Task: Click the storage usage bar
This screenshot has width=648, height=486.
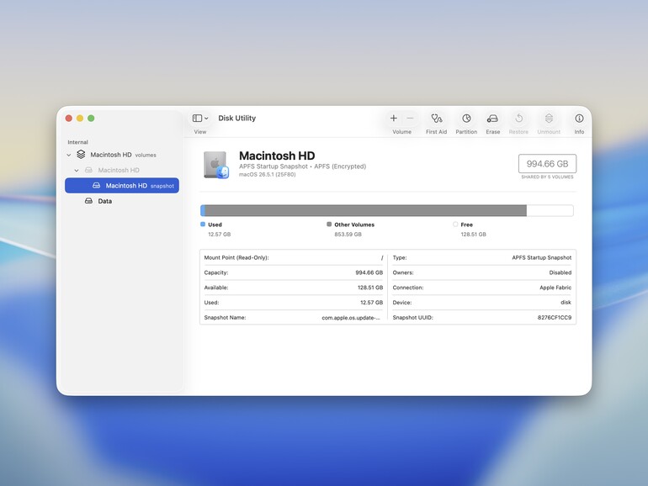Action: (x=387, y=210)
